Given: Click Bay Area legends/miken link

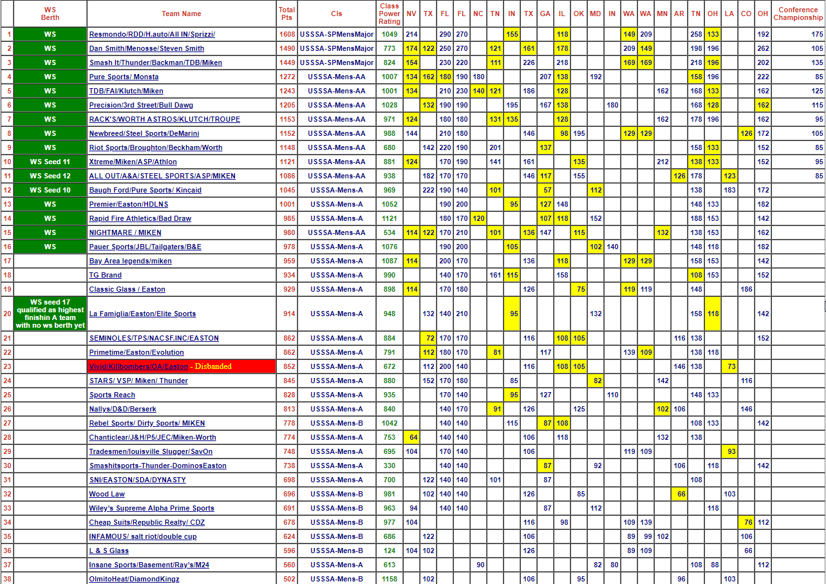Looking at the screenshot, I should [x=130, y=261].
